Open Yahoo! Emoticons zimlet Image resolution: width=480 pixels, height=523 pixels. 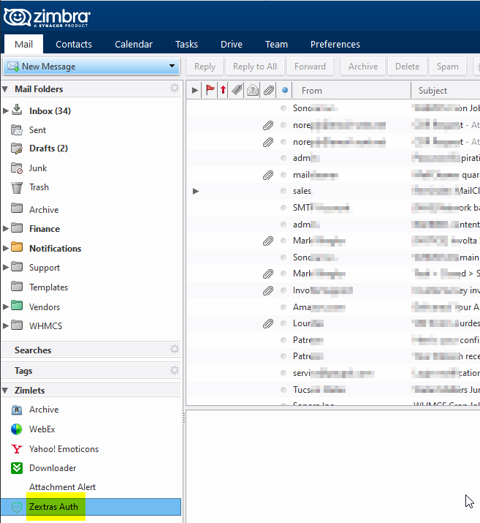(x=64, y=449)
